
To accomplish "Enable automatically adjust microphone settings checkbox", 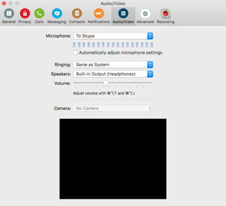I will tap(75, 53).
